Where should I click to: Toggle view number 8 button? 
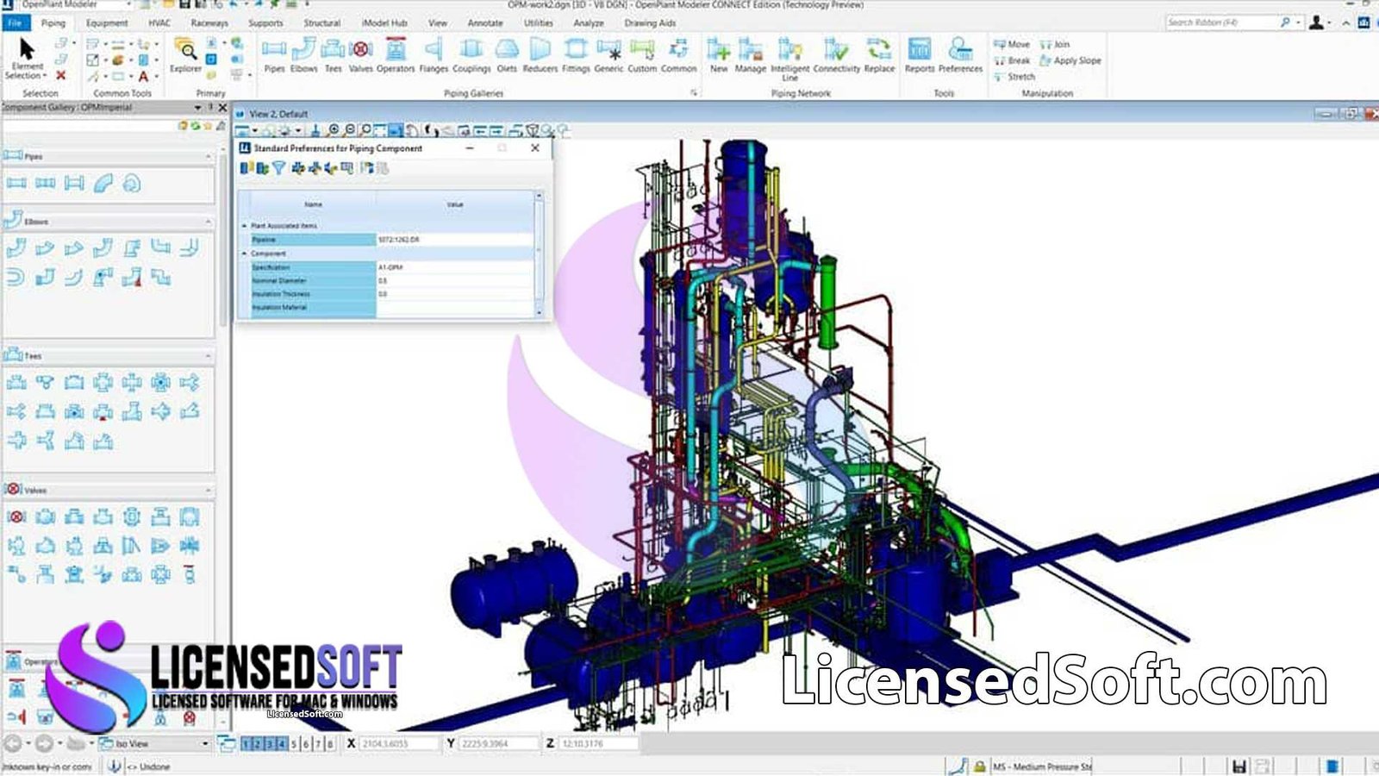[329, 743]
